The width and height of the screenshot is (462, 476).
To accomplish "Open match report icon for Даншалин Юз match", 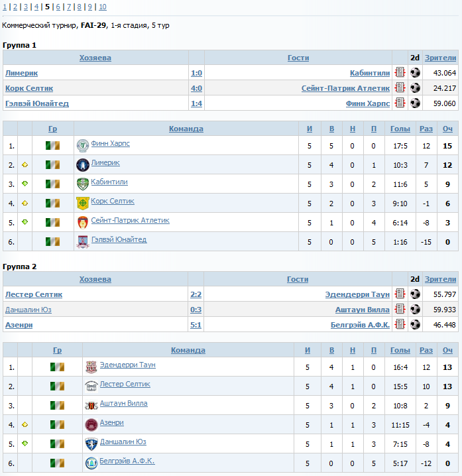I will [x=400, y=310].
